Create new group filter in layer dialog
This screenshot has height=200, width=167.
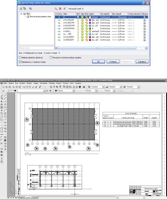tap(25, 8)
